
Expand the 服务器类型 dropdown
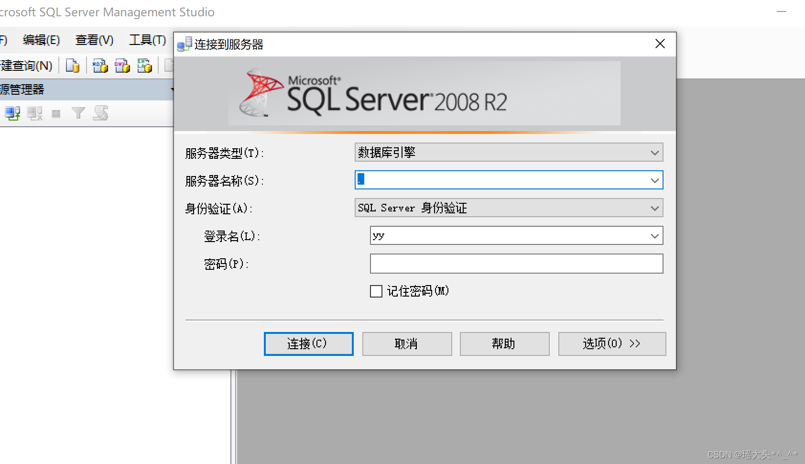click(655, 153)
